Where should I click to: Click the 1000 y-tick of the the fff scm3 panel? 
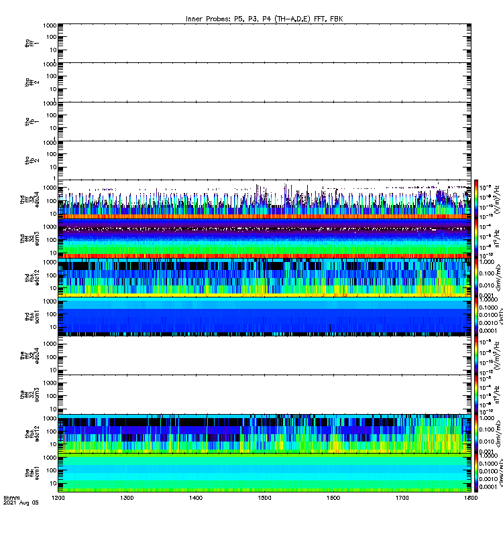(50, 383)
